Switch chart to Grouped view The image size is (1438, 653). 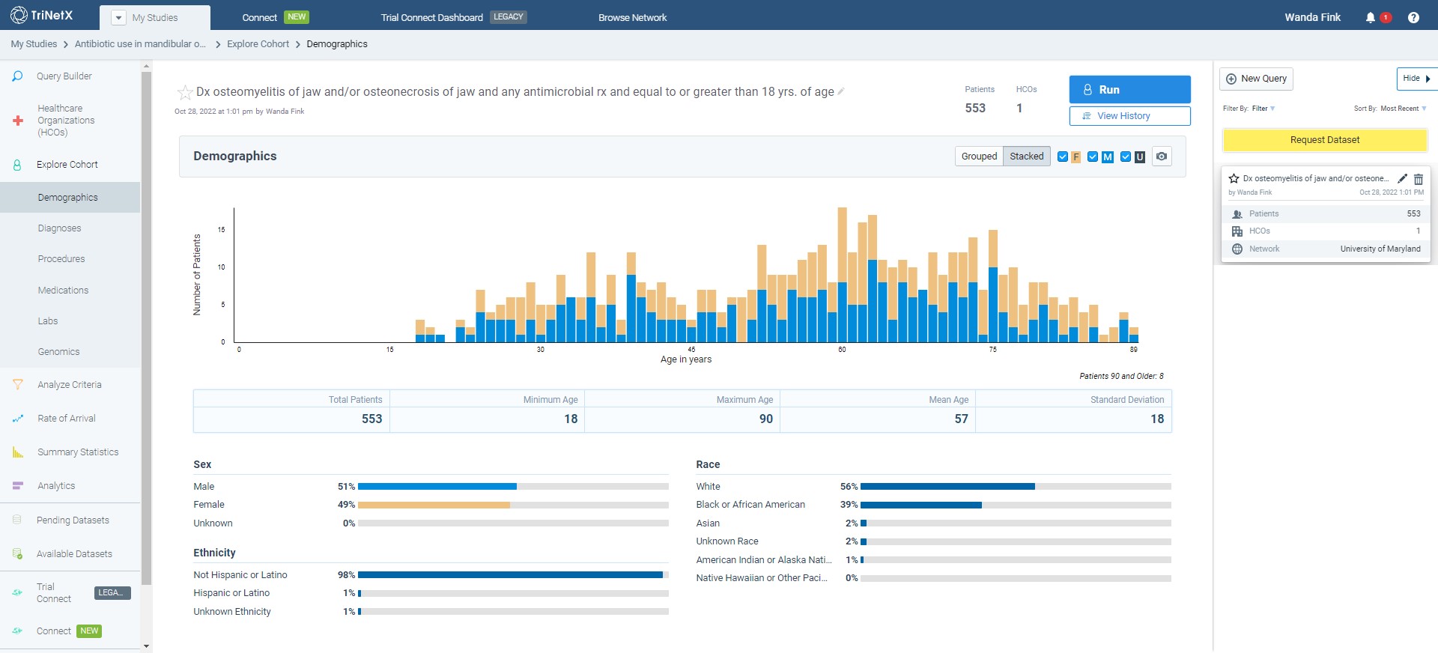click(x=979, y=157)
